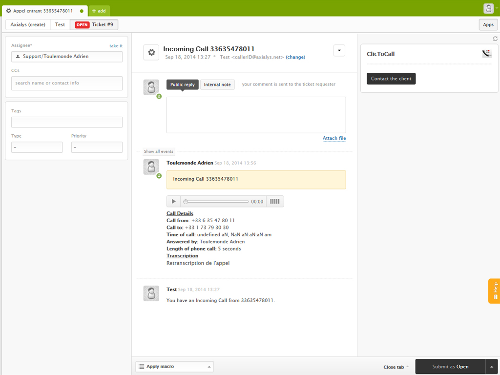Click the refresh apps icon
The image size is (500, 375).
(495, 39)
